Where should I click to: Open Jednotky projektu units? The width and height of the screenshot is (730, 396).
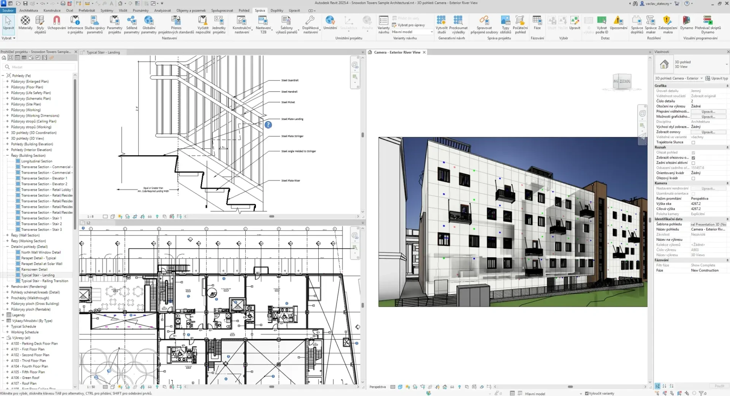pyautogui.click(x=219, y=25)
